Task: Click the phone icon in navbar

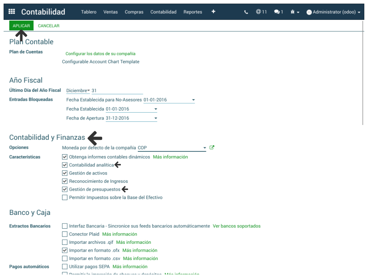Action: 246,12
